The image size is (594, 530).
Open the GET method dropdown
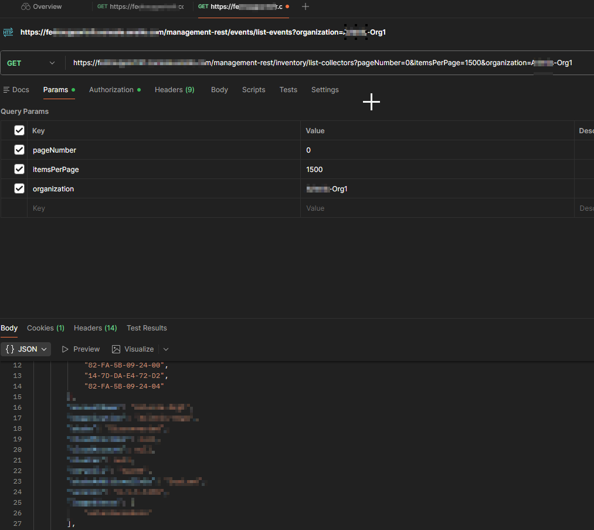(x=31, y=63)
